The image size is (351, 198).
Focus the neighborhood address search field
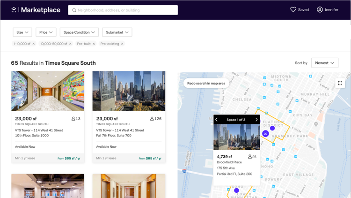[x=123, y=10]
